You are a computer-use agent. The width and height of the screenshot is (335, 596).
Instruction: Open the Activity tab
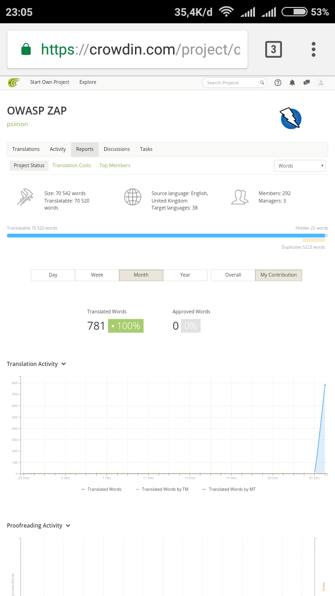click(58, 149)
